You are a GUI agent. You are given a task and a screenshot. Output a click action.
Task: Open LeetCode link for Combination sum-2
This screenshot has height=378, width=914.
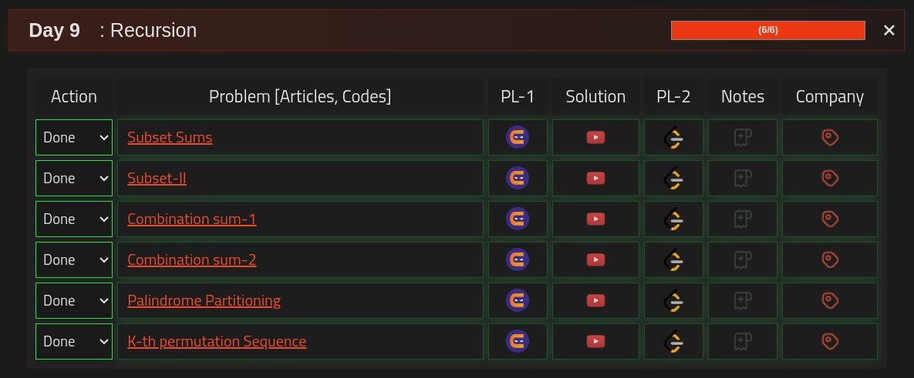point(673,260)
